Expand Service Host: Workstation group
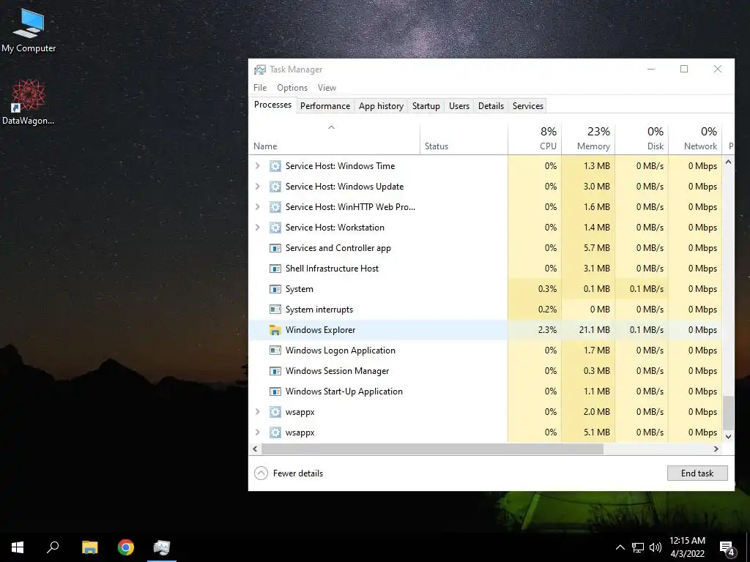The height and width of the screenshot is (562, 750). pos(257,228)
